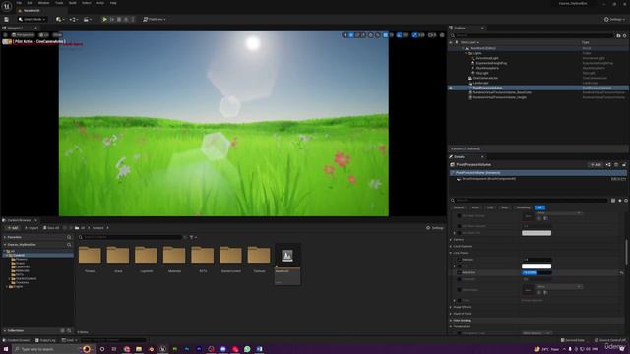This screenshot has height=354, width=630.
Task: Maximize or restore the viewport icon
Action: (x=442, y=35)
